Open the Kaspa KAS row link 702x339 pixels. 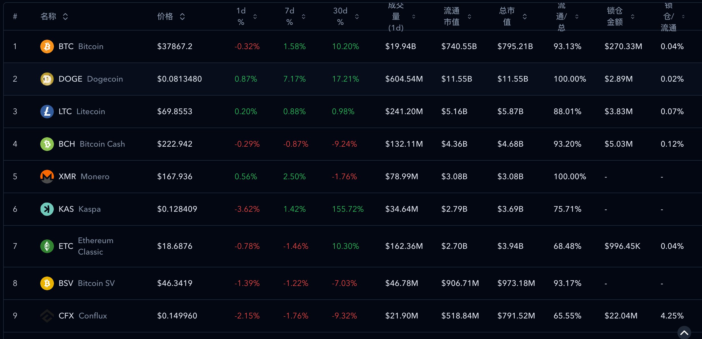[x=66, y=209]
